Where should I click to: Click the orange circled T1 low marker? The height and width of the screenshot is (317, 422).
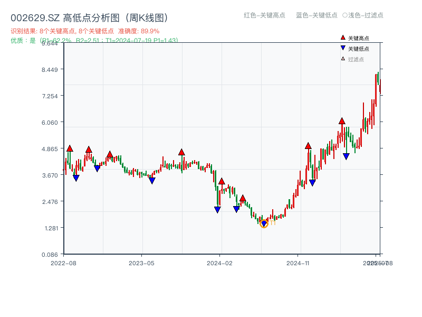click(264, 223)
